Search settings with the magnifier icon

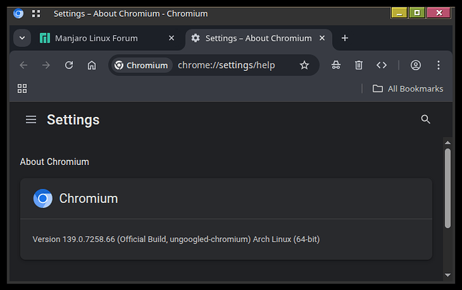pyautogui.click(x=425, y=120)
